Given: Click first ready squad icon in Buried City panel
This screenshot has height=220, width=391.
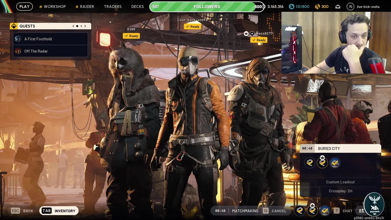Looking at the screenshot, I should tap(310, 163).
